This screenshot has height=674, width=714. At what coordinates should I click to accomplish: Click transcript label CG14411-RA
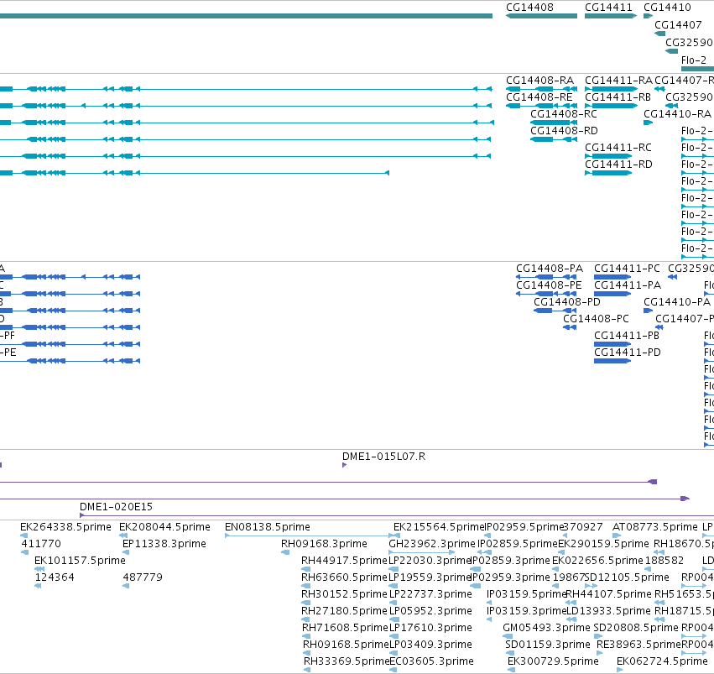click(x=618, y=81)
